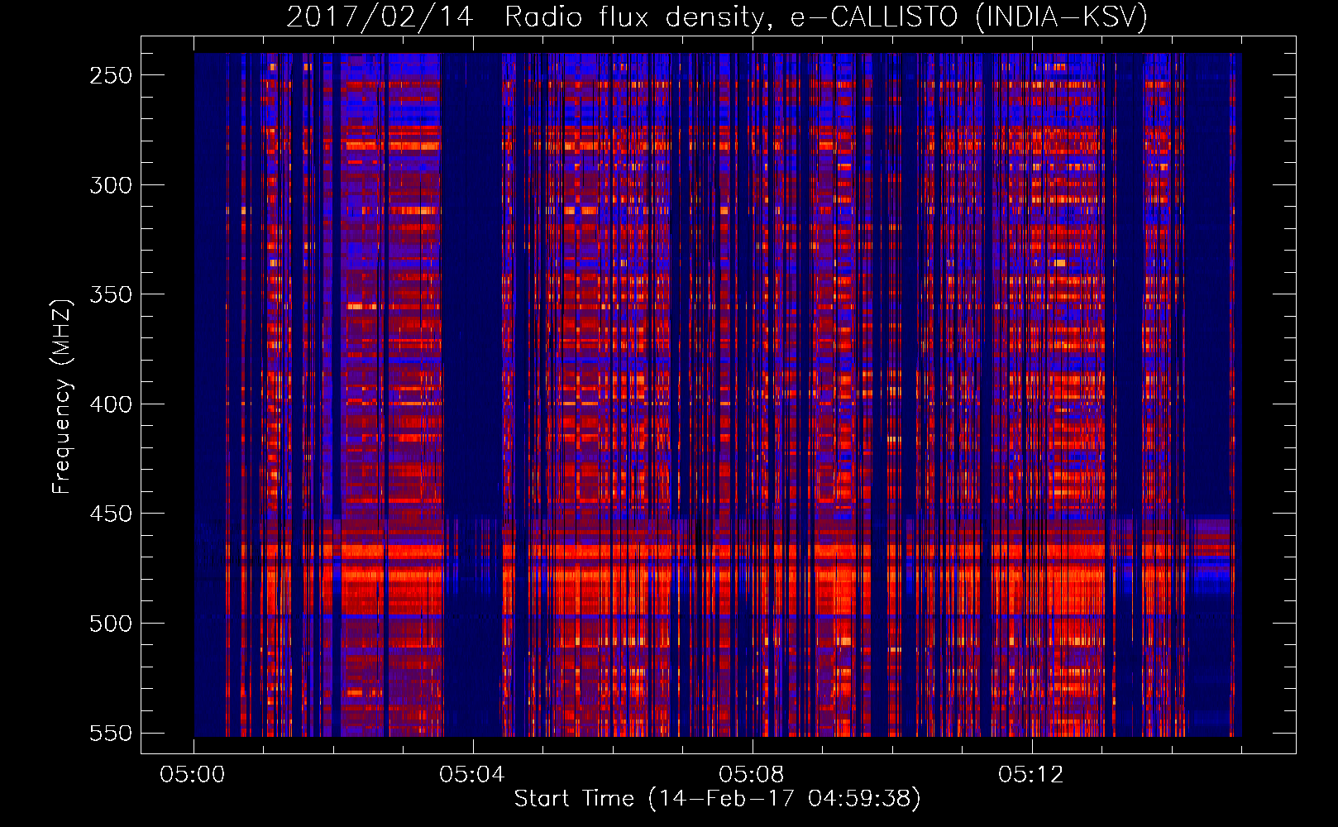Click the 350 frequency tick label
Viewport: 1338px width, 827px height.
point(111,294)
